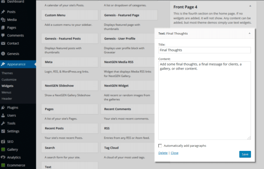Click the Ecommerce green icon
The width and height of the screenshot is (264, 169).
point(3,165)
